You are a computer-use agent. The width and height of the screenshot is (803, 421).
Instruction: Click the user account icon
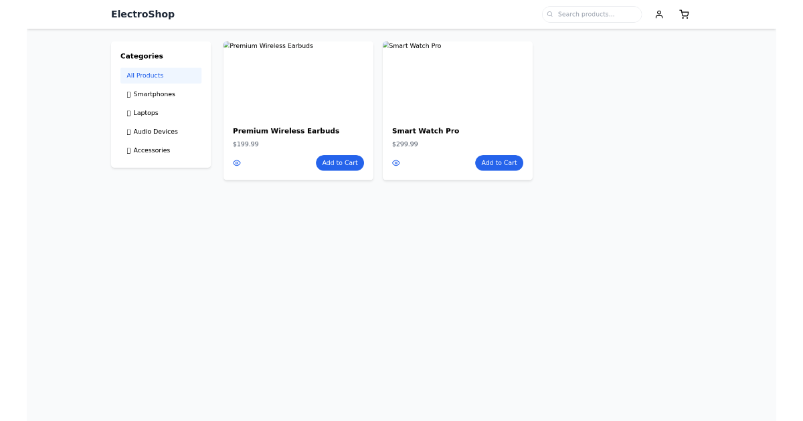coord(659,14)
